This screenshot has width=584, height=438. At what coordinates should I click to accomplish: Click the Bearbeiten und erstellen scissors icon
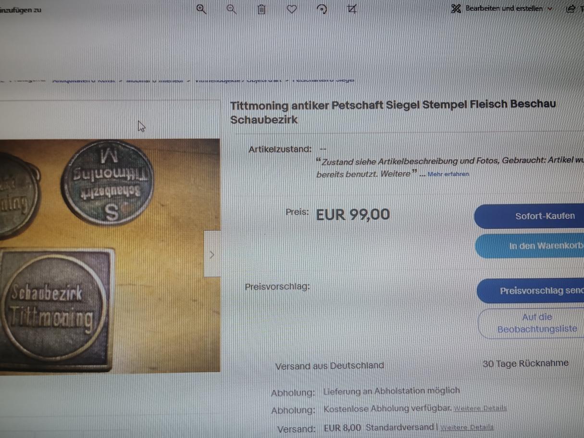(x=456, y=9)
